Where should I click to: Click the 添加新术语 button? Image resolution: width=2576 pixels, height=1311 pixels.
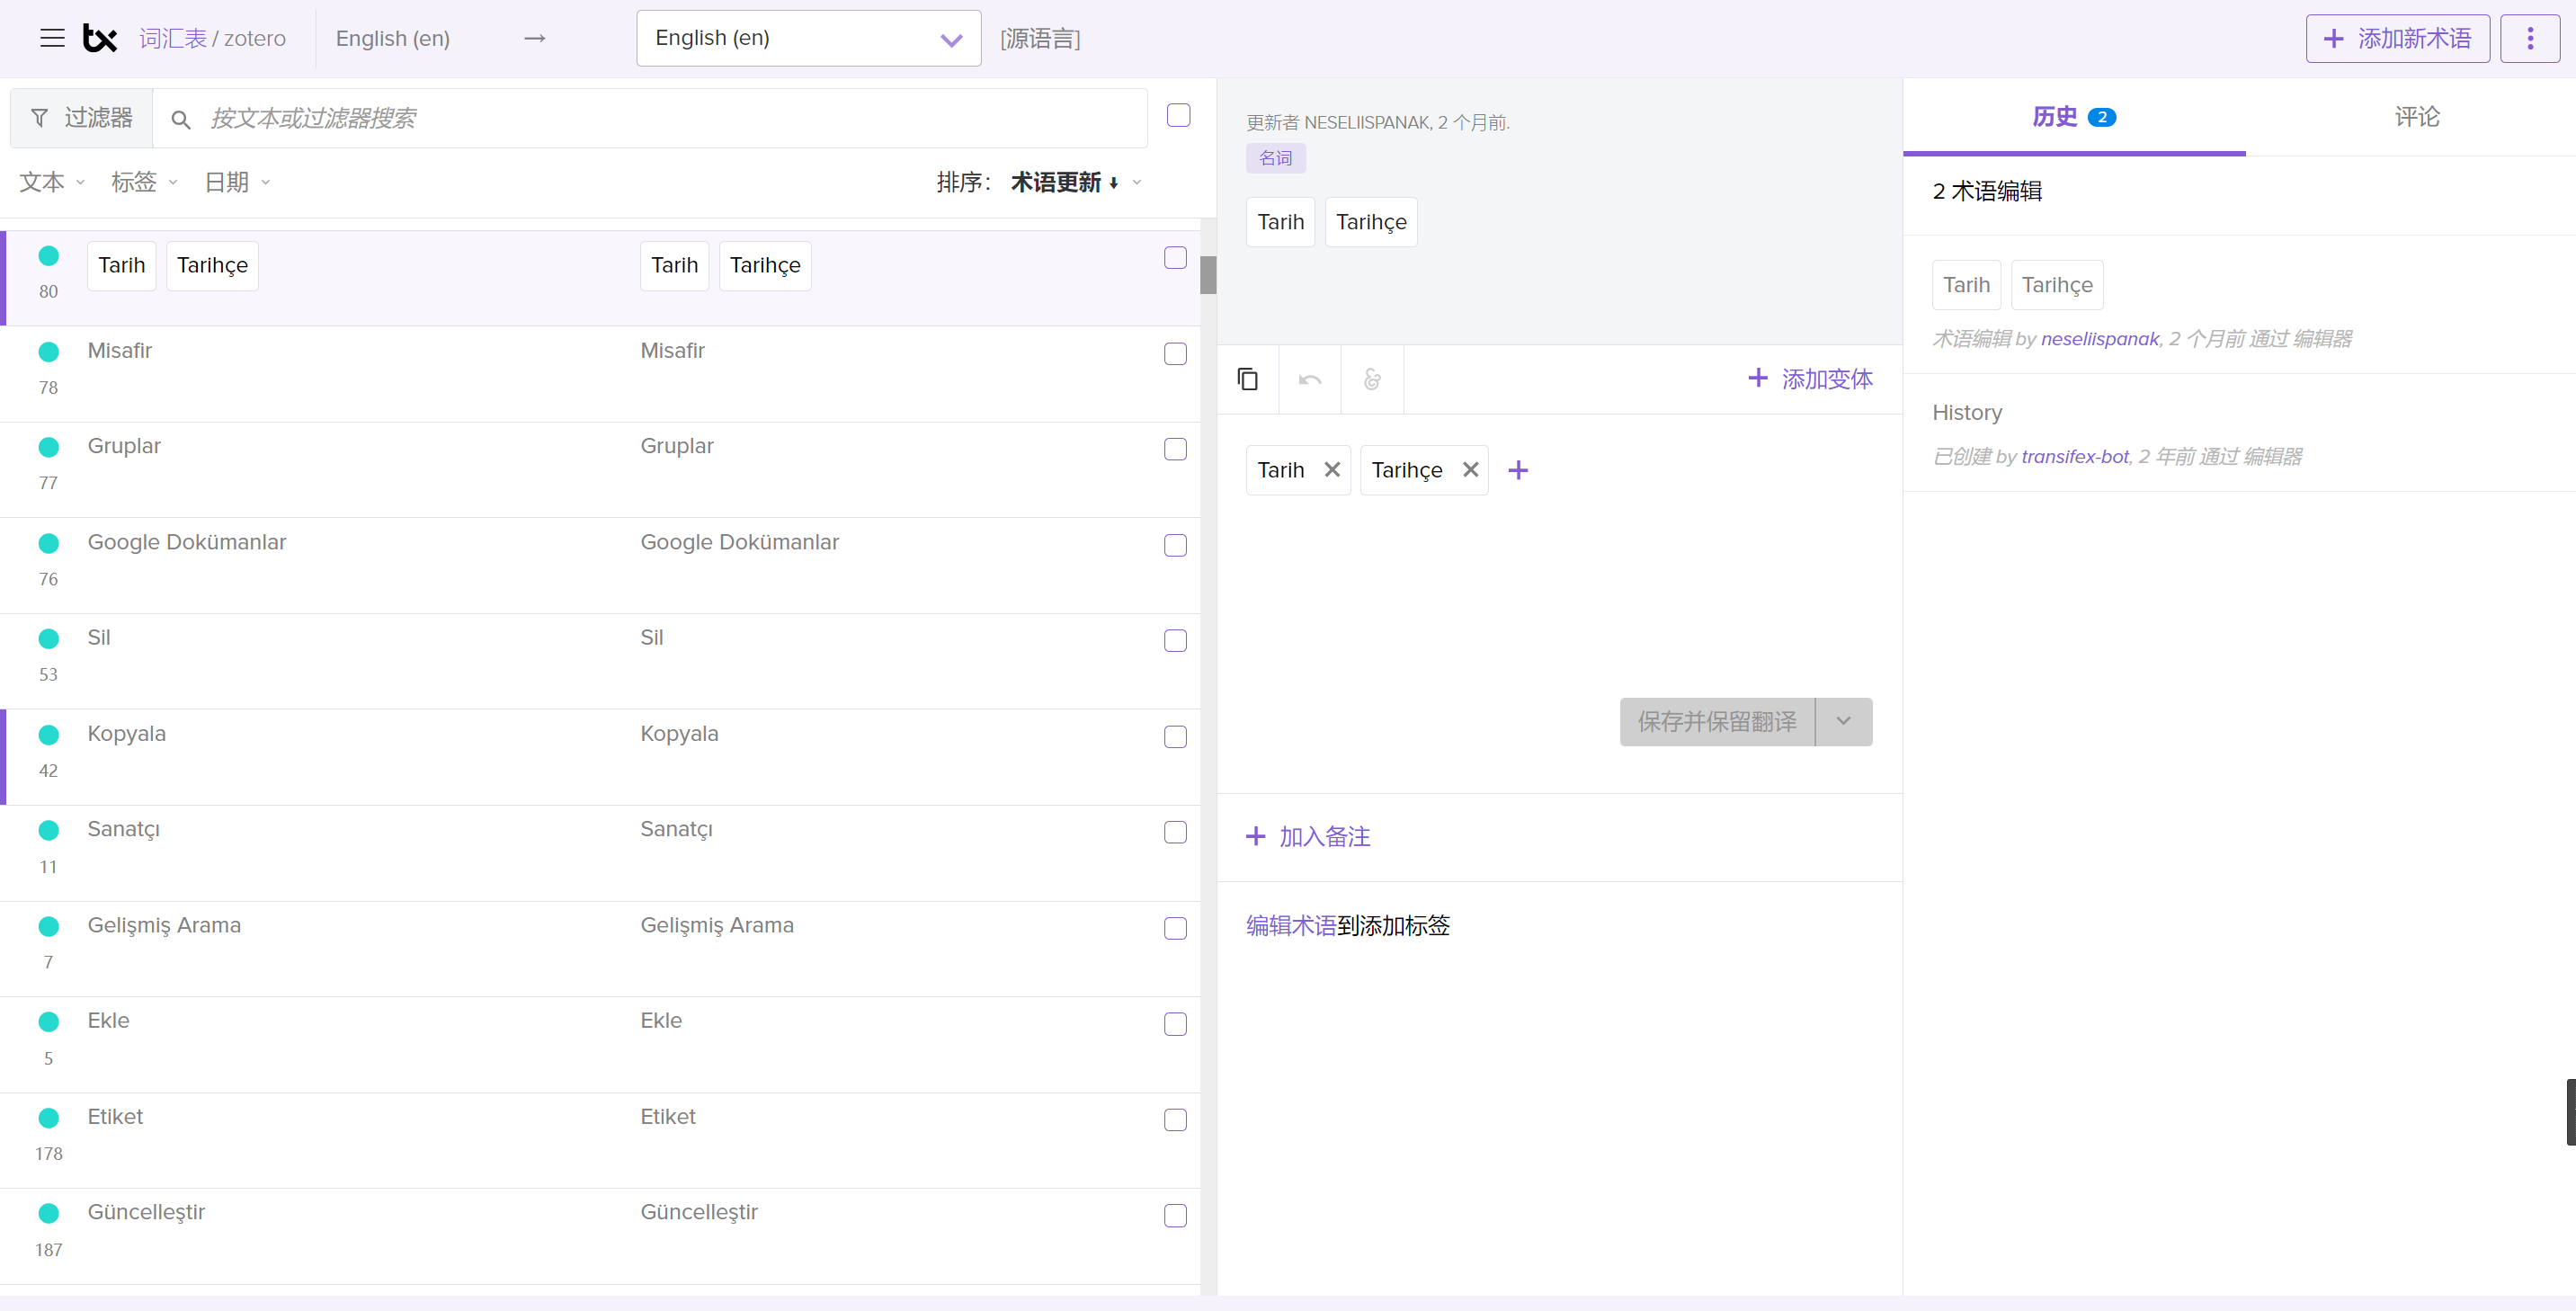coord(2397,38)
